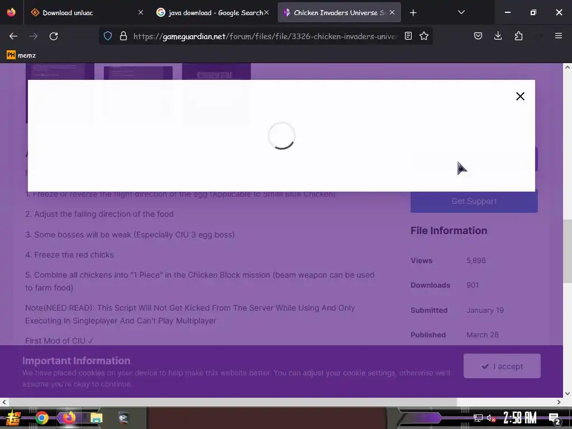Viewport: 572px width, 429px height.
Task: Click text 'Freeze the red chicks'
Action: coord(74,255)
